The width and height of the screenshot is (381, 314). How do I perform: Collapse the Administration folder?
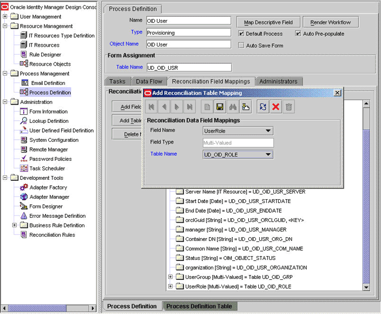[x=5, y=102]
